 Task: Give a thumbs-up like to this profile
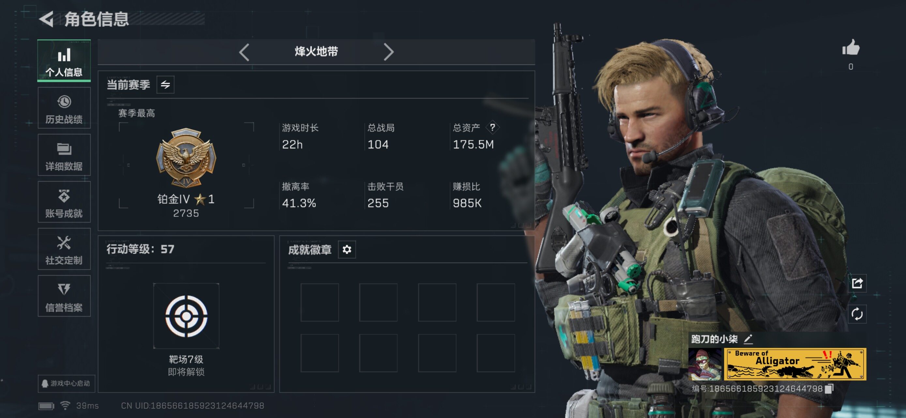pos(851,48)
